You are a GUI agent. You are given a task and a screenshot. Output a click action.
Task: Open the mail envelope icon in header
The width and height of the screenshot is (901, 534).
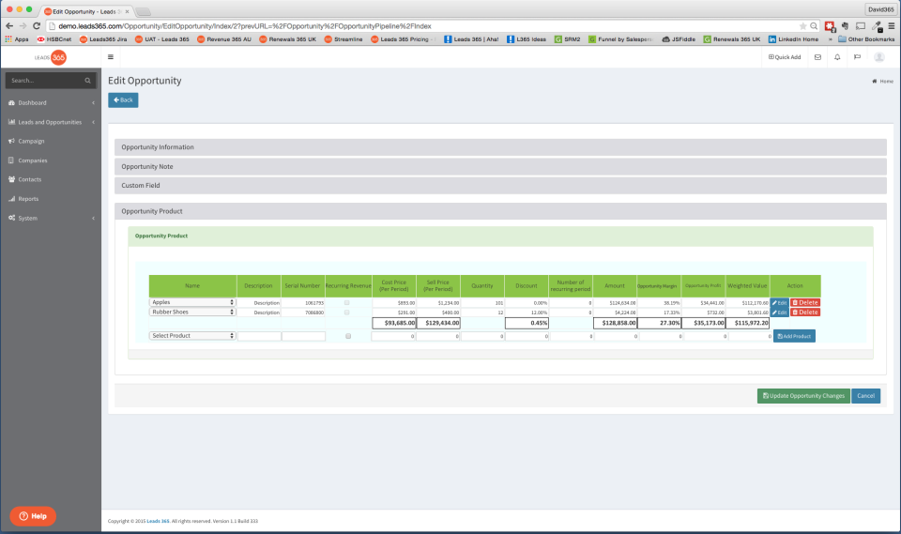(x=817, y=57)
